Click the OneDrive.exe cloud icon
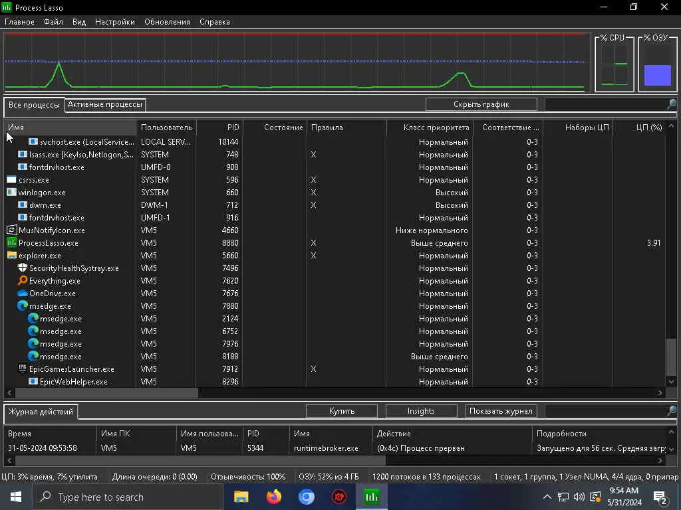This screenshot has height=510, width=681. pos(23,294)
